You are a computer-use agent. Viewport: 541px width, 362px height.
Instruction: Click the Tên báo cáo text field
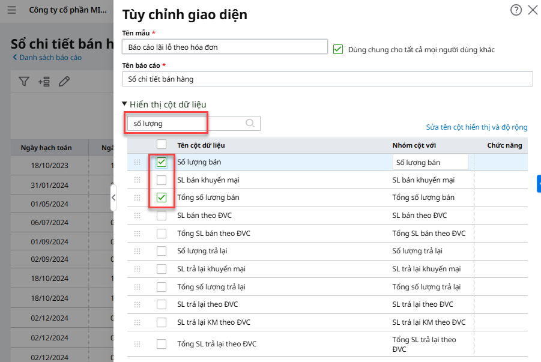point(327,79)
